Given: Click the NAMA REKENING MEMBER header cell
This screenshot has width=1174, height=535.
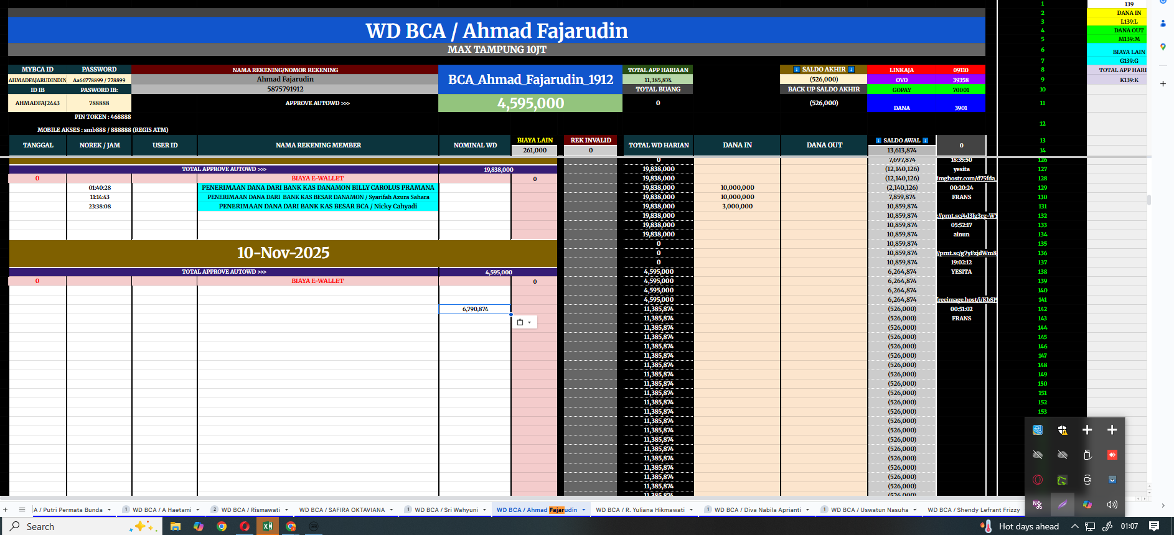Looking at the screenshot, I should click(x=318, y=146).
